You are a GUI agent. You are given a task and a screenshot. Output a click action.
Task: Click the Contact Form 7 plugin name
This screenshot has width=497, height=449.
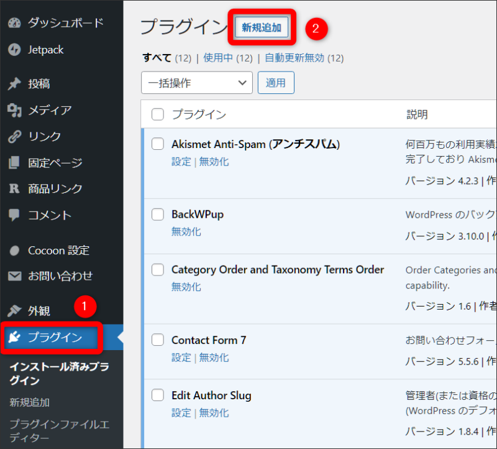pos(209,340)
